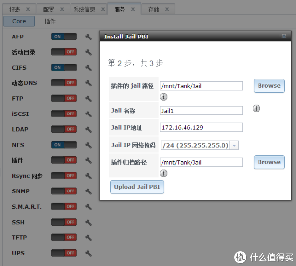Browse for plugin jail path
Screen dimensions: 296x266
click(269, 86)
